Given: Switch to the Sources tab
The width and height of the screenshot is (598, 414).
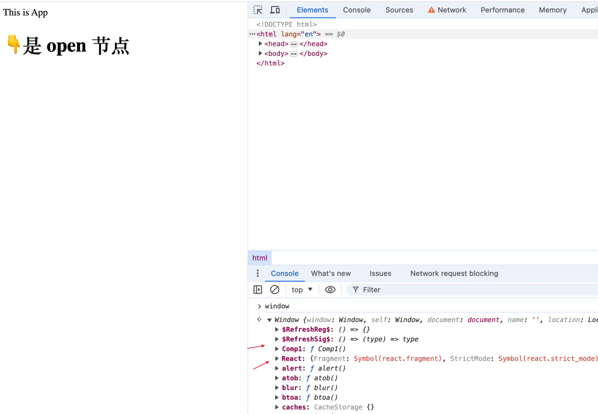Looking at the screenshot, I should pyautogui.click(x=399, y=10).
